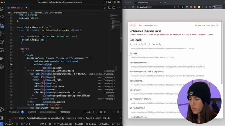225x126 pixels.
Task: Switch to the OUTPUT panel tab
Action: pos(32,112)
